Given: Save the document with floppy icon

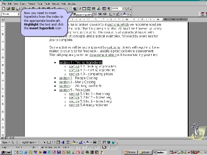Looking at the screenshot, I should pos(13,9).
